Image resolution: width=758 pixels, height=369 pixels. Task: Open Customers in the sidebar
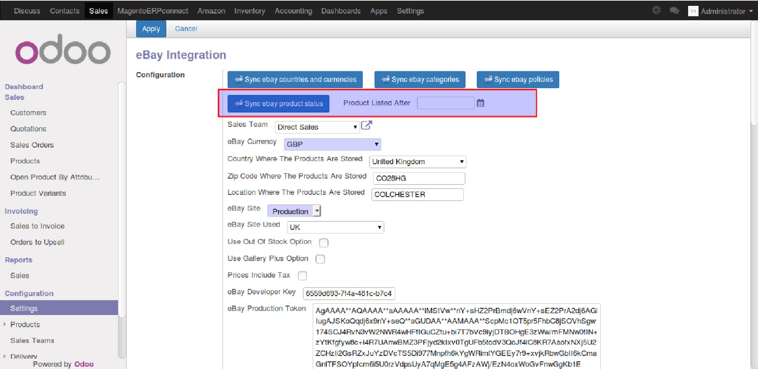tap(28, 113)
